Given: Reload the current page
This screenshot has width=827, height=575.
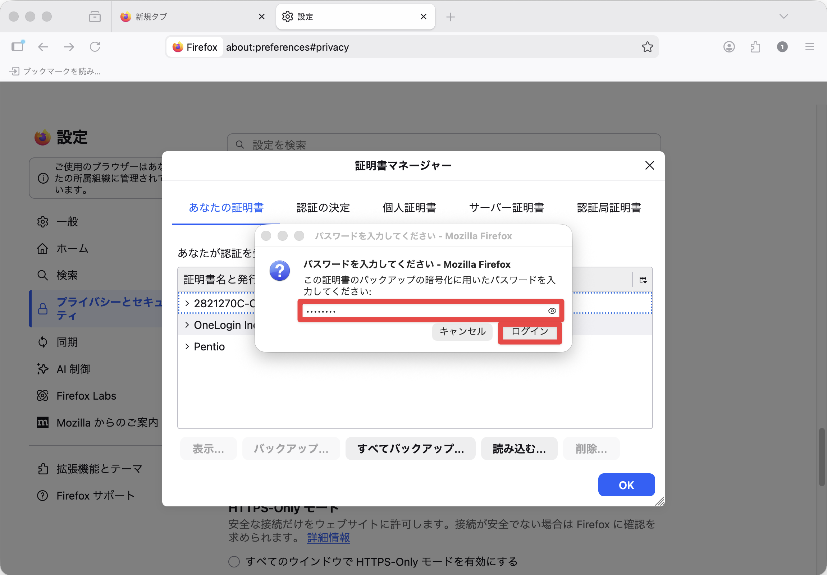Looking at the screenshot, I should (95, 47).
